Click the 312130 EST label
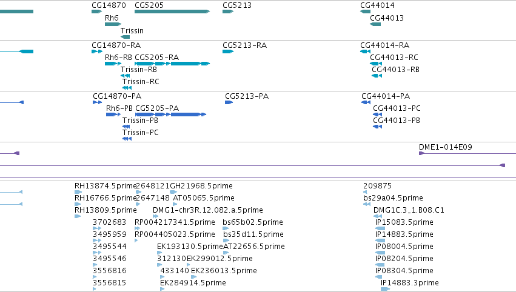The height and width of the screenshot is (292, 516). click(x=172, y=259)
